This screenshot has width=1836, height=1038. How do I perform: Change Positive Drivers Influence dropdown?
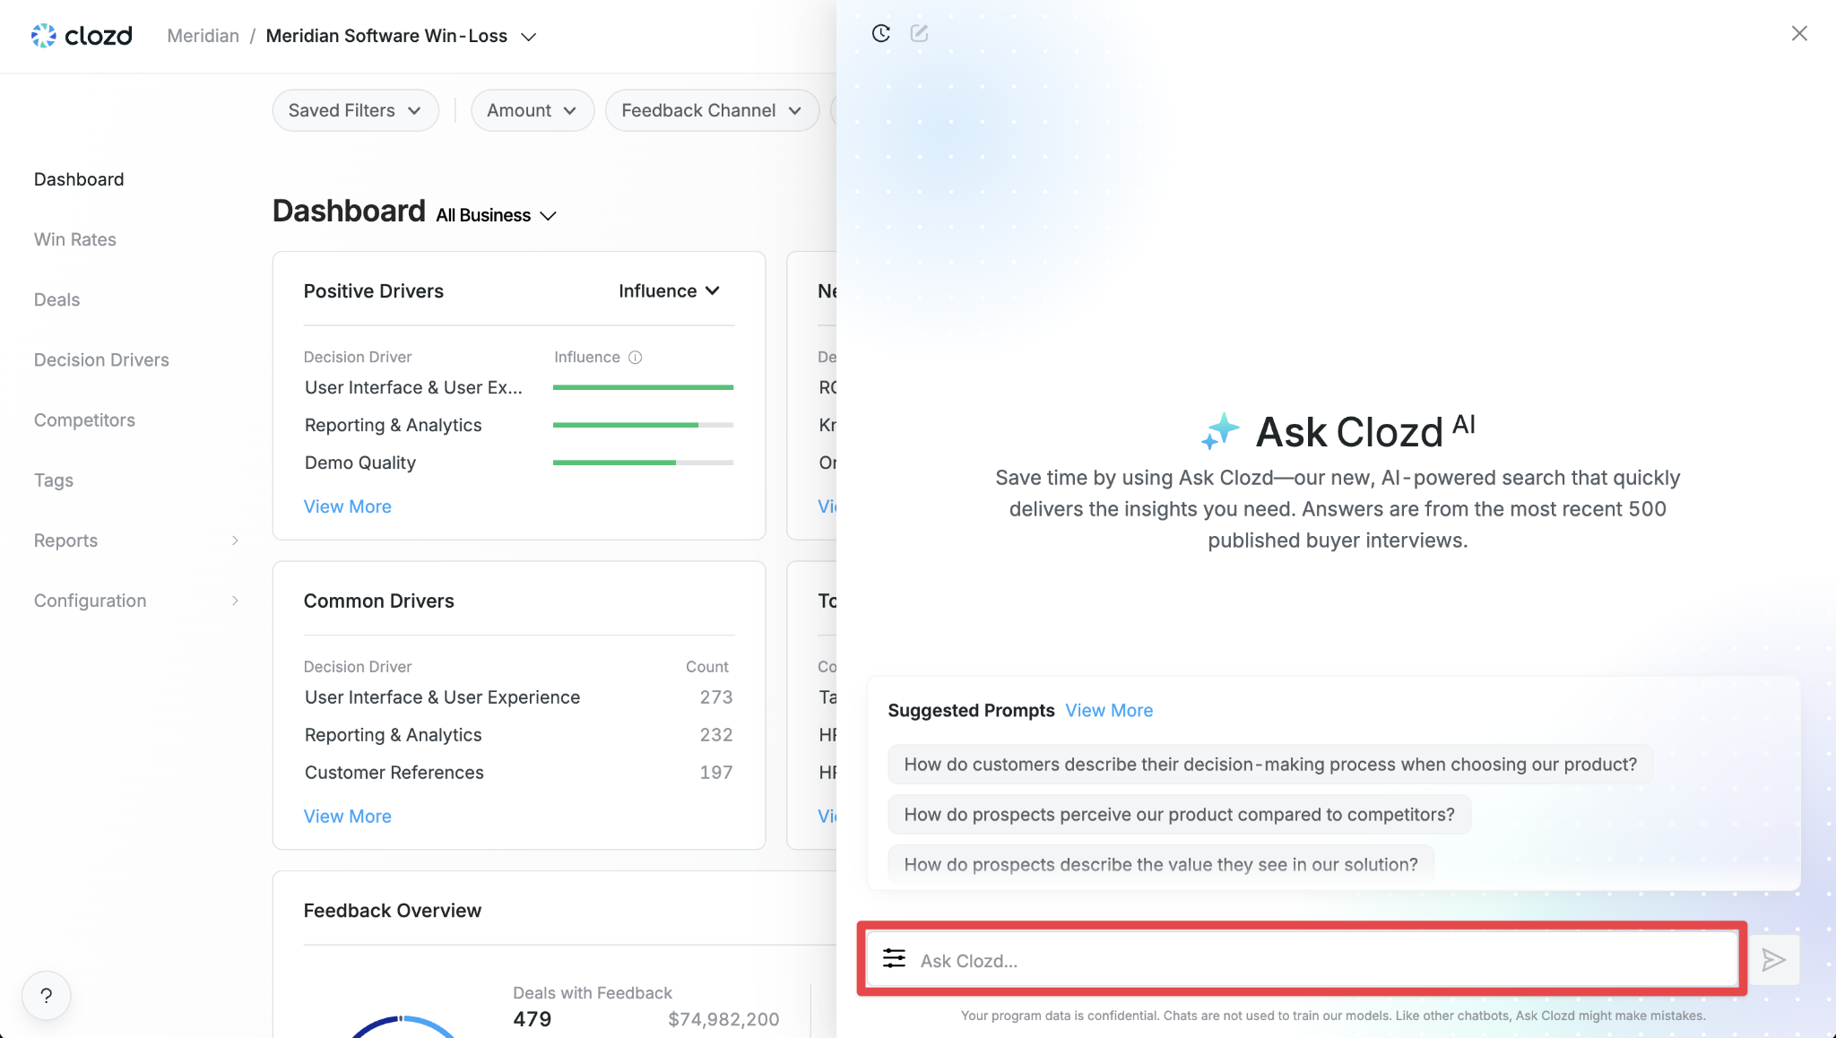coord(669,291)
